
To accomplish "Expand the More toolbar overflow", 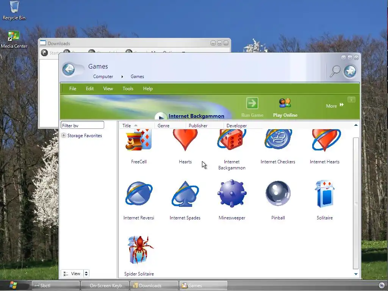I will pyautogui.click(x=335, y=106).
